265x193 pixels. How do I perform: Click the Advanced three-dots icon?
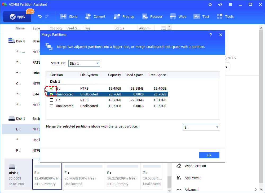179,190
